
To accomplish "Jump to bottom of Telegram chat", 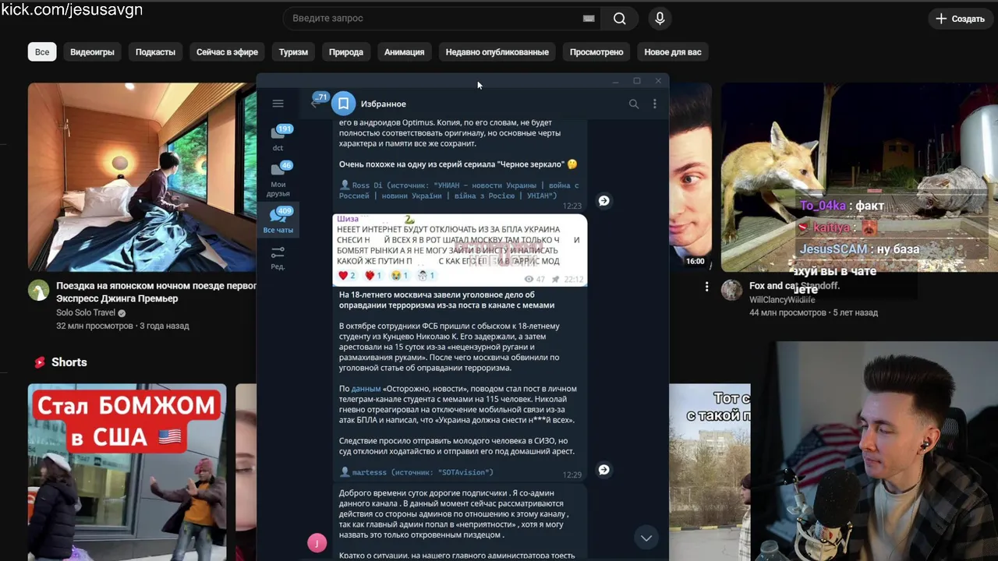I will tap(646, 538).
